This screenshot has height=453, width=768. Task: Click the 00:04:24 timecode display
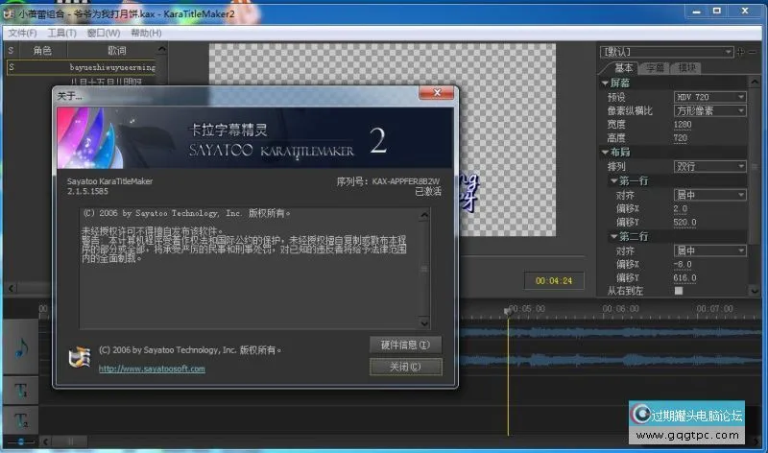click(x=554, y=280)
